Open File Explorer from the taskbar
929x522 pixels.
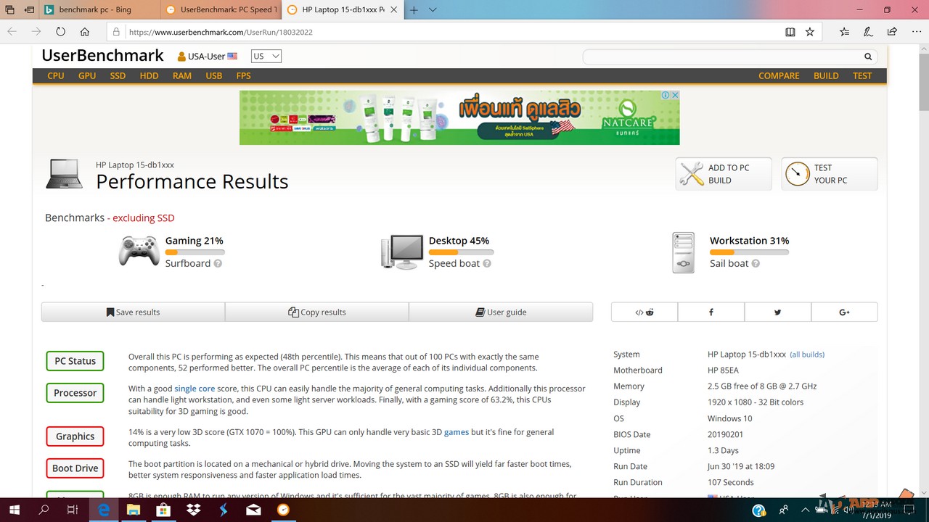[134, 510]
